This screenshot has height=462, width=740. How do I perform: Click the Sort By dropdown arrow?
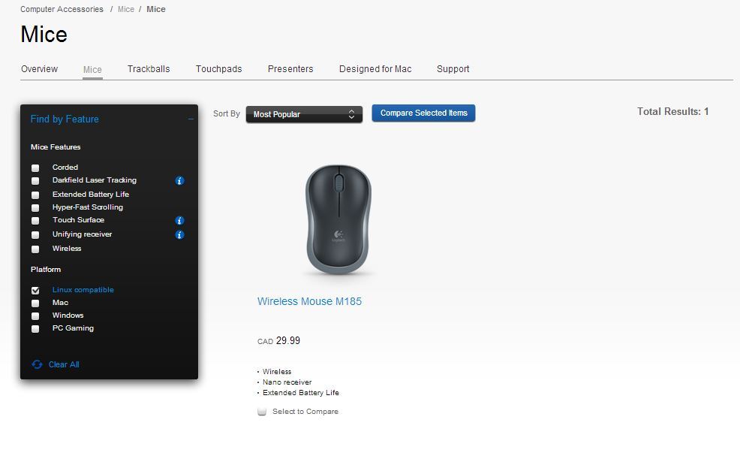(350, 114)
